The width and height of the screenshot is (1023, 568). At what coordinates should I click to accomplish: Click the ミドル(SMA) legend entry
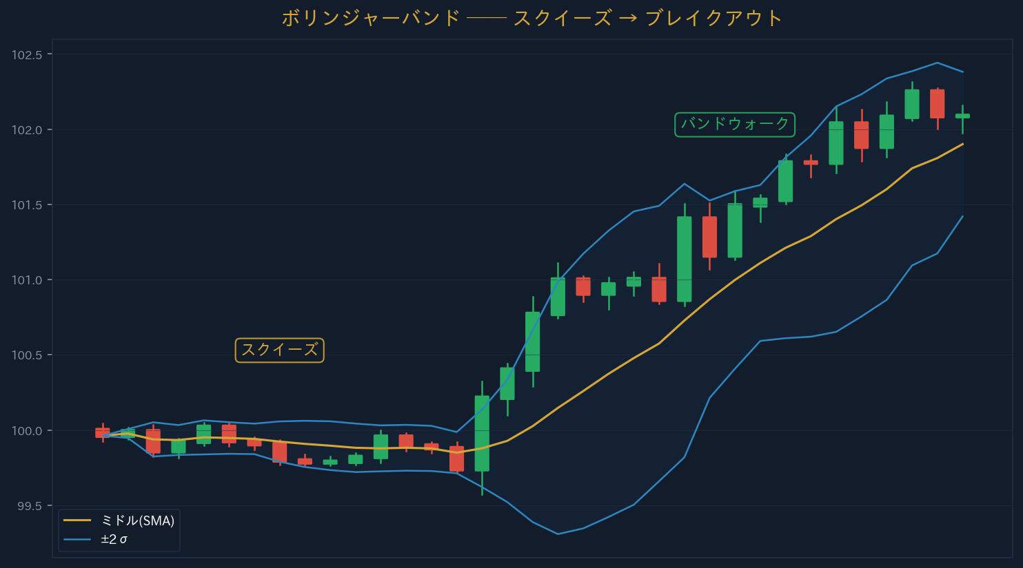(137, 520)
